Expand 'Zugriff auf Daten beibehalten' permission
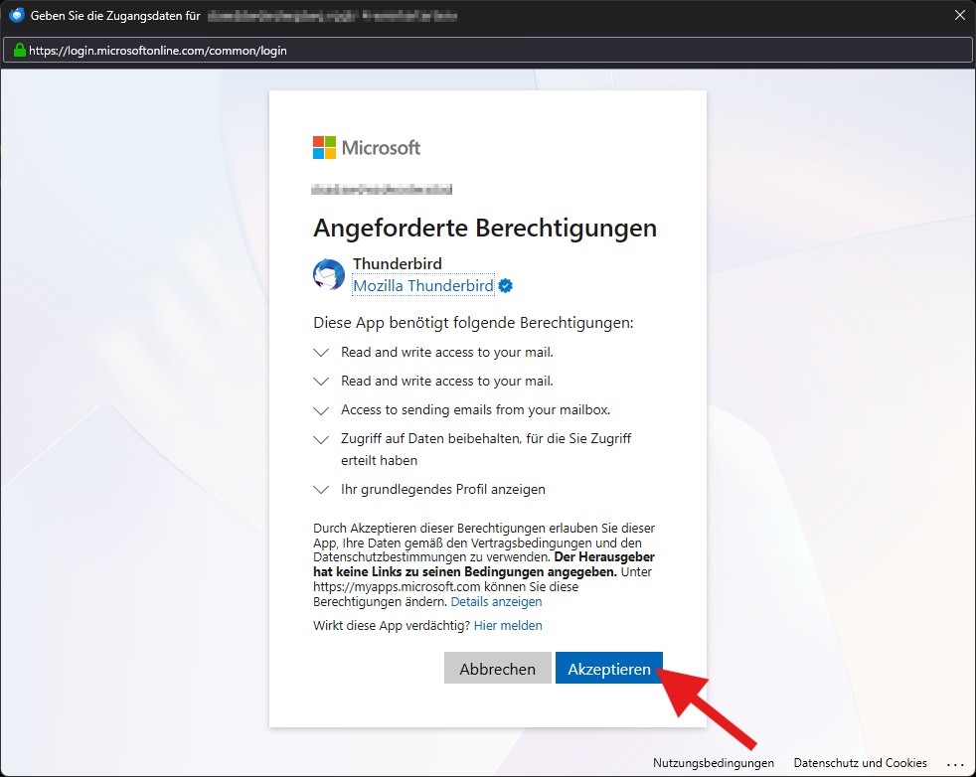The image size is (976, 777). [321, 439]
